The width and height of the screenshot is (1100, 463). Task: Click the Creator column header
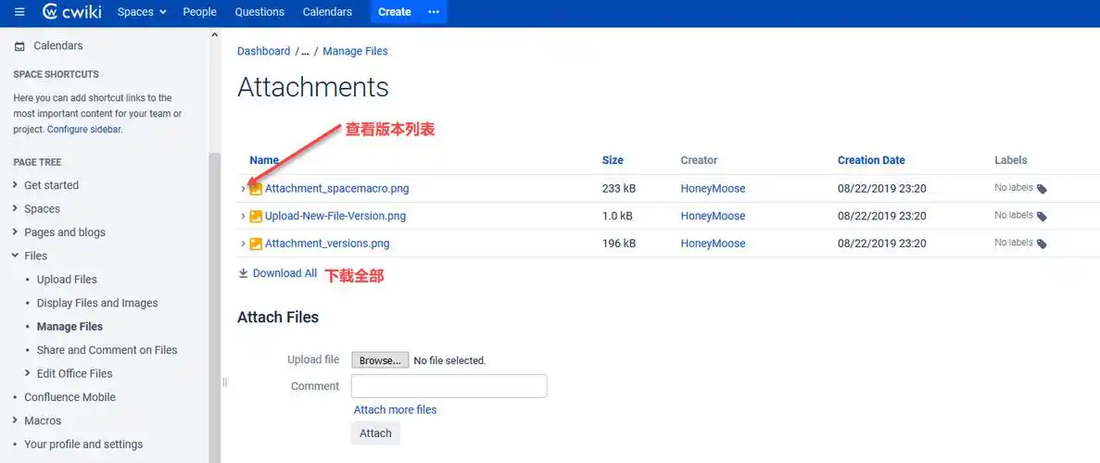pyautogui.click(x=699, y=160)
